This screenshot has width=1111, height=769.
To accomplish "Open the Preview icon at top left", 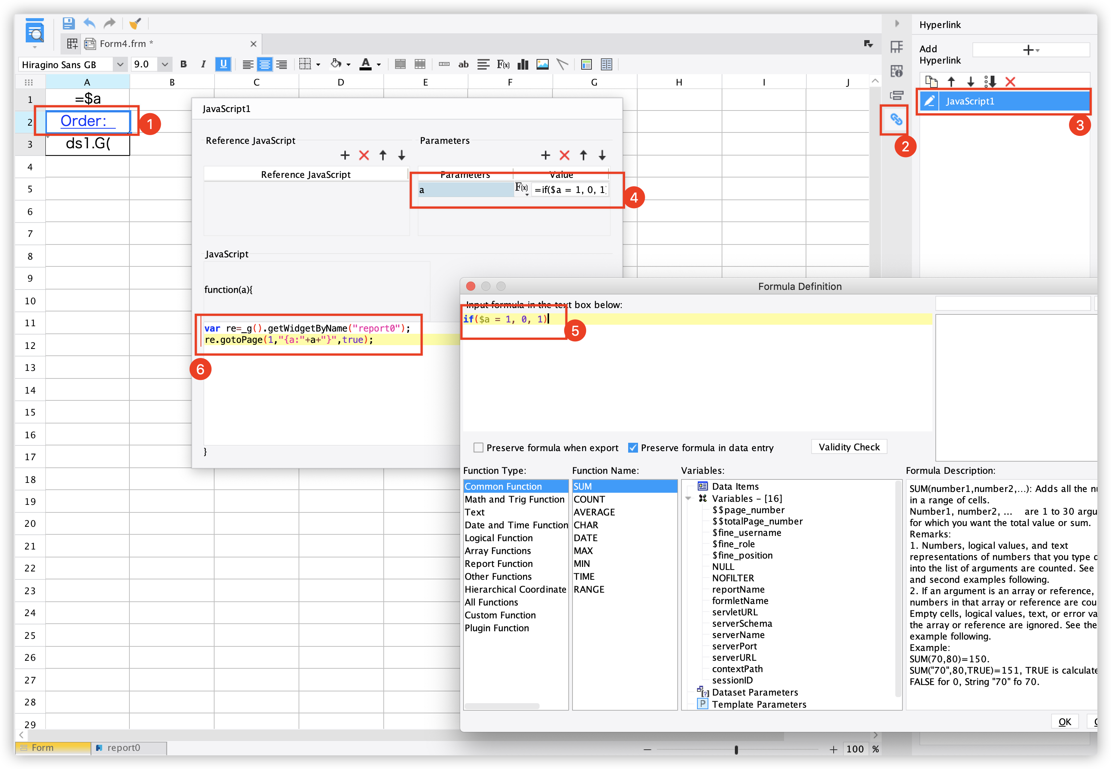I will point(35,31).
